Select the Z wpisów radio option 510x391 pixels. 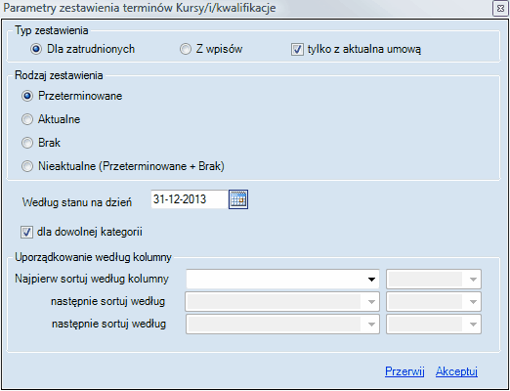click(211, 49)
